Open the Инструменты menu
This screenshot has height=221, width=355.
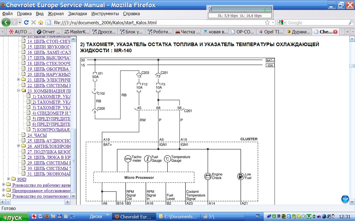(105, 14)
